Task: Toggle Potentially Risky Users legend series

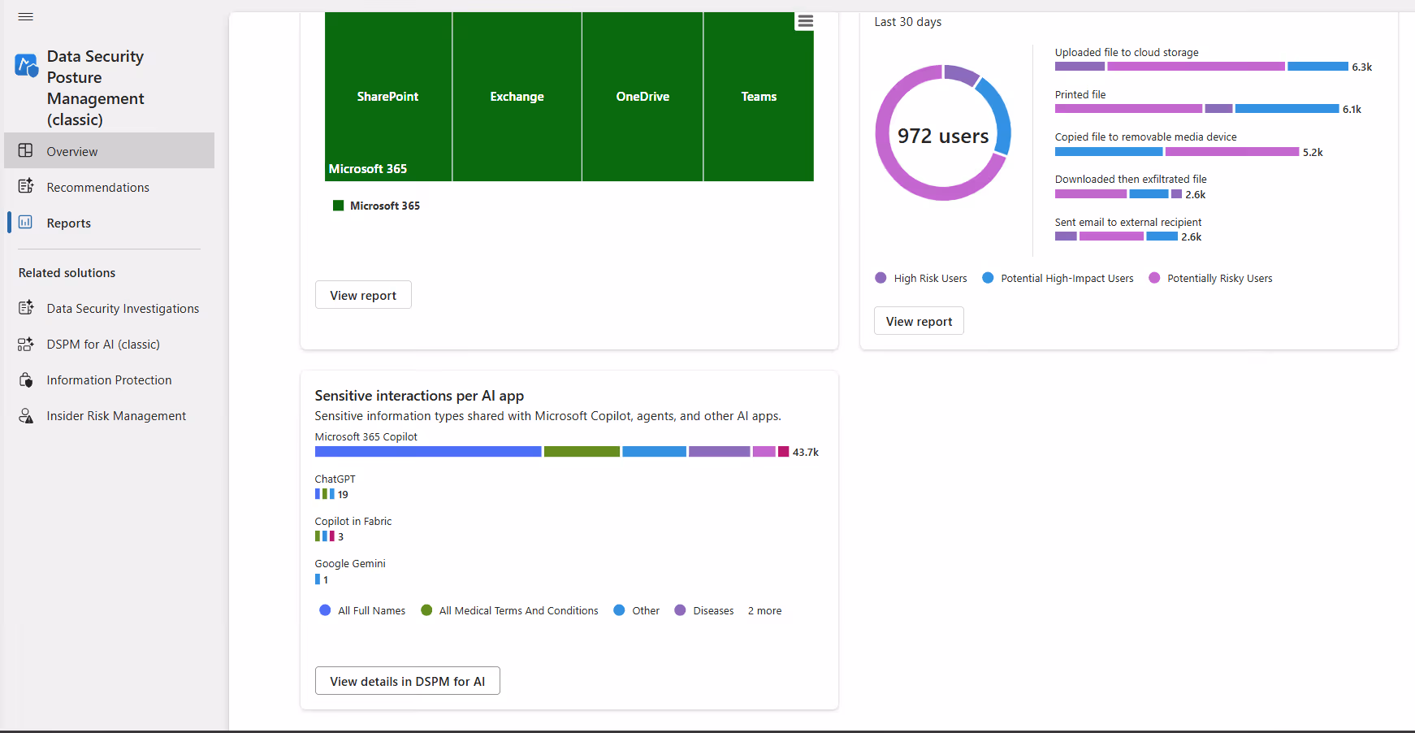Action: coord(1210,278)
